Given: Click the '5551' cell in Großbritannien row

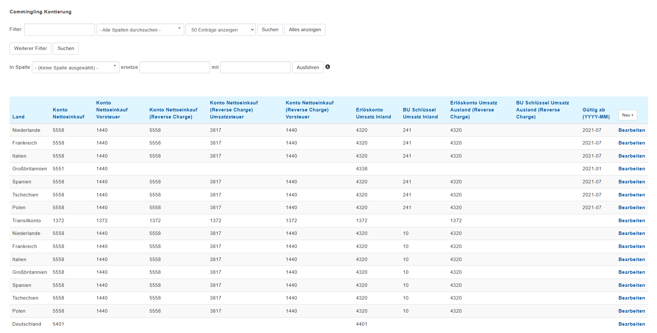Looking at the screenshot, I should pyautogui.click(x=58, y=169).
